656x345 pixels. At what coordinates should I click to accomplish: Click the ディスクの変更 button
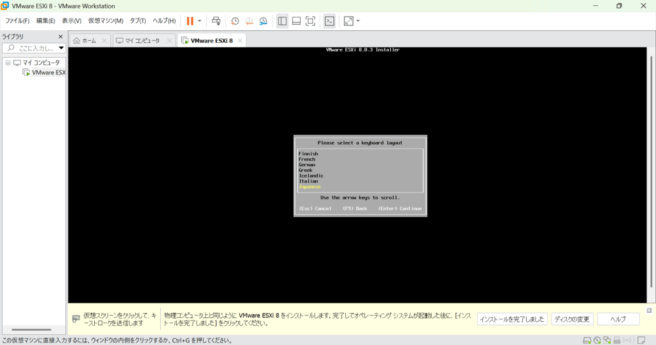point(571,319)
